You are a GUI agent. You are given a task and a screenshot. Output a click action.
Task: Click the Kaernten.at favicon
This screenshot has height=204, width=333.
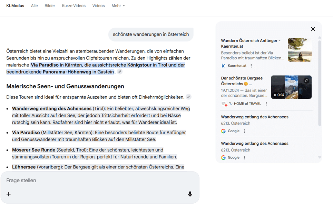pyautogui.click(x=223, y=66)
